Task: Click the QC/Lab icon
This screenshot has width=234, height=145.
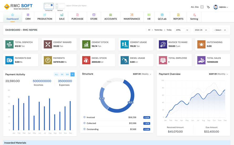Action: tap(162, 15)
